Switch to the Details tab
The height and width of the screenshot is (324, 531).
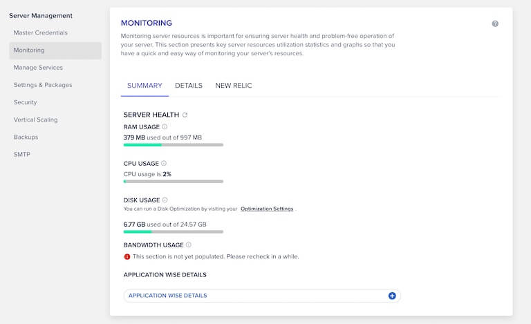coord(189,86)
